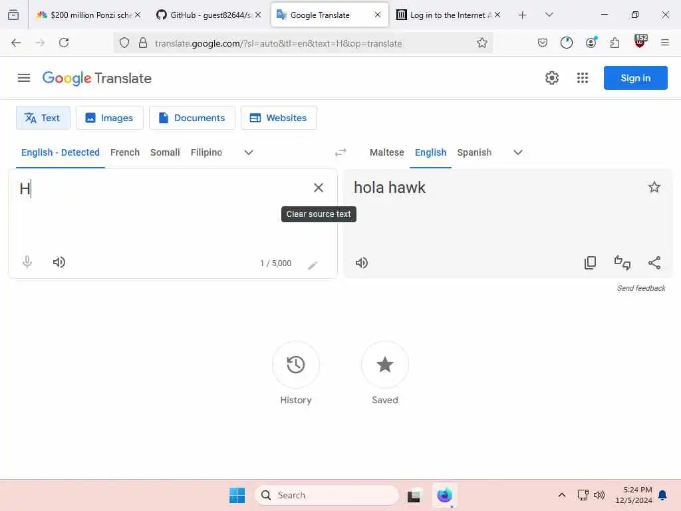
Task: Choose Spanish as target language
Action: click(x=474, y=152)
